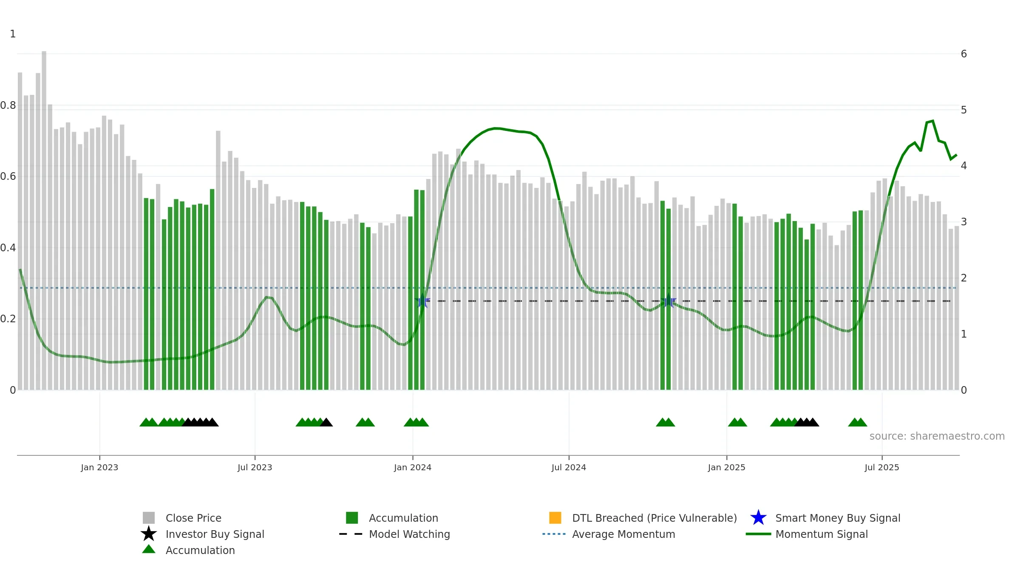Click the black Investor Buy Signal star in legend
Screen dimensions: 1020x574
(149, 534)
